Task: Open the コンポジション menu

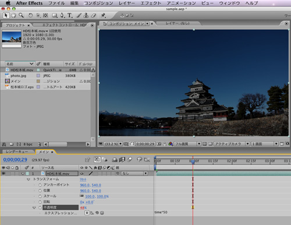Action: pyautogui.click(x=98, y=3)
